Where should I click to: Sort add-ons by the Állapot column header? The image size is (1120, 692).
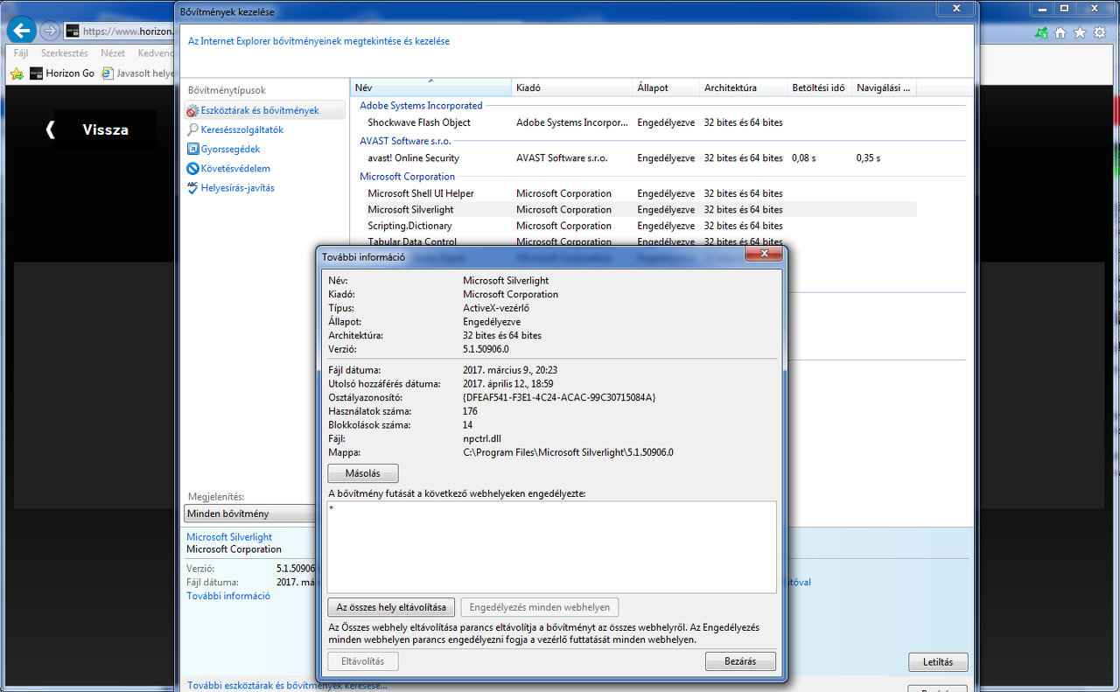pos(665,87)
